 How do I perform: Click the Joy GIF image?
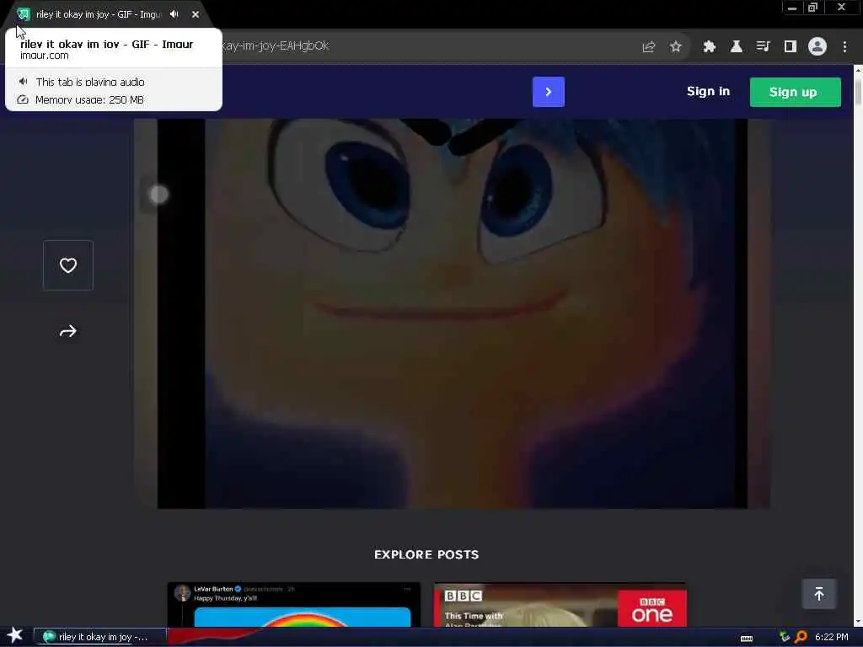pos(453,313)
